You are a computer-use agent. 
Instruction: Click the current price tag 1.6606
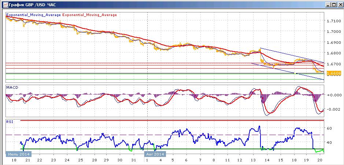pyautogui.click(x=334, y=73)
